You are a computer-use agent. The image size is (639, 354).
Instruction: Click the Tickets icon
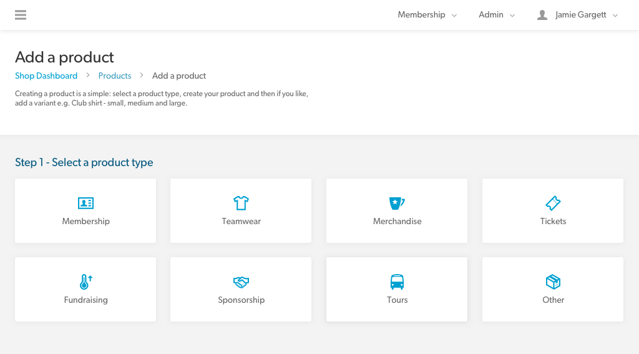click(x=553, y=203)
